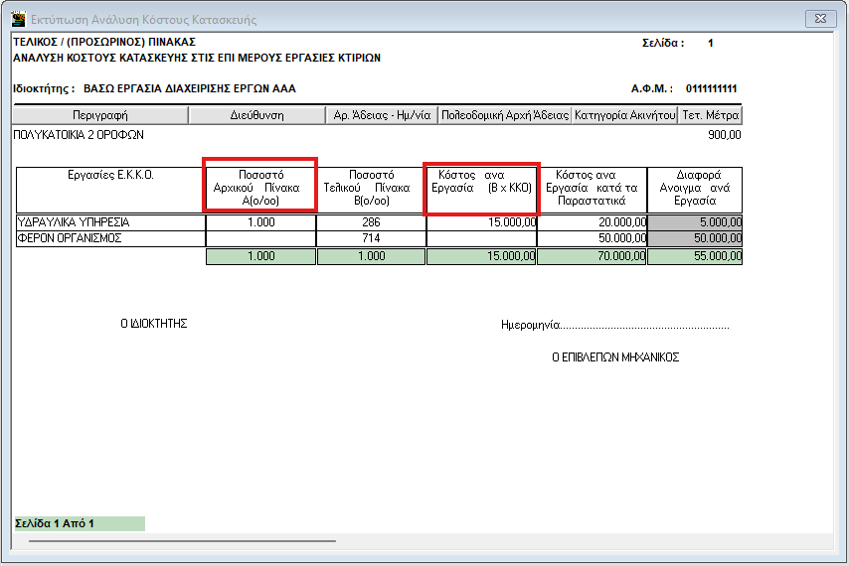Image resolution: width=849 pixels, height=566 pixels.
Task: Click the green Σελίδα 1 Από 1 indicator
Action: click(79, 523)
